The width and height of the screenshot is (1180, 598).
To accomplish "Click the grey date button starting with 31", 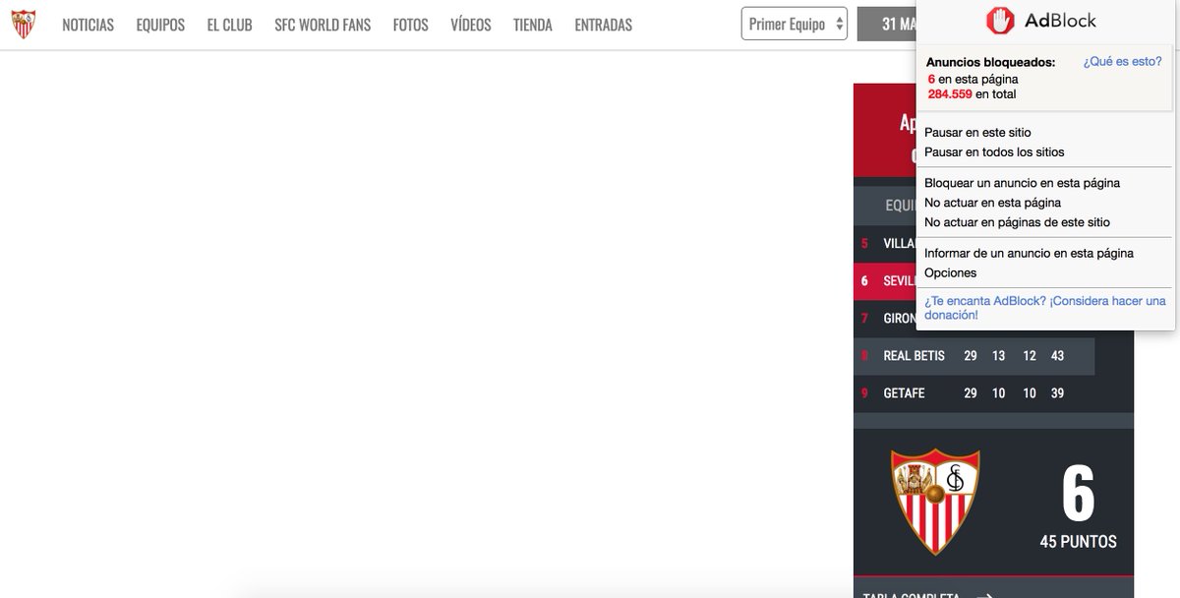I will coord(887,25).
